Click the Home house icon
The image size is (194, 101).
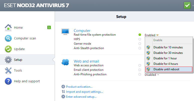coord(8,27)
